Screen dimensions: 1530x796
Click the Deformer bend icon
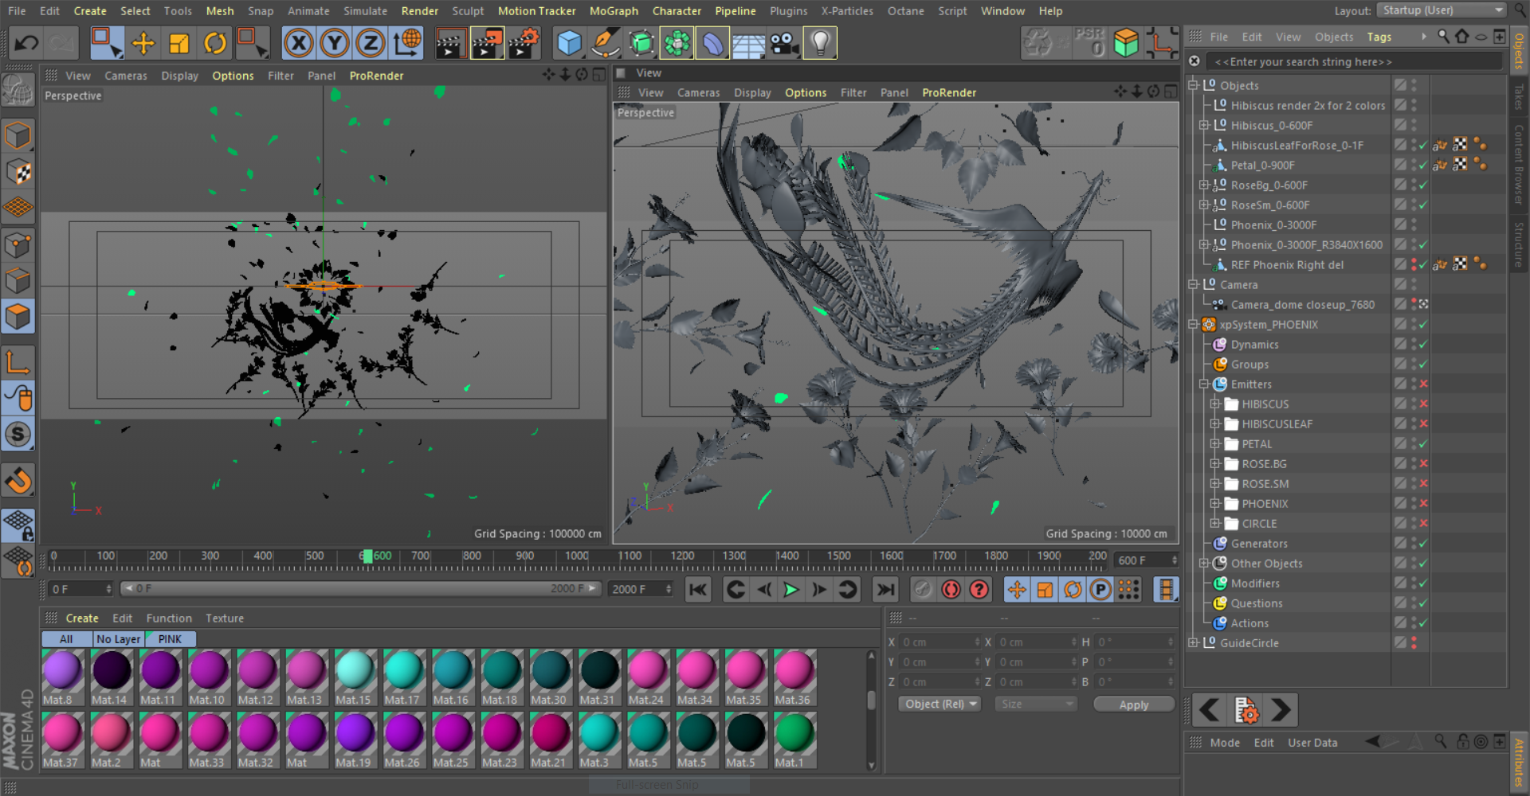[712, 43]
